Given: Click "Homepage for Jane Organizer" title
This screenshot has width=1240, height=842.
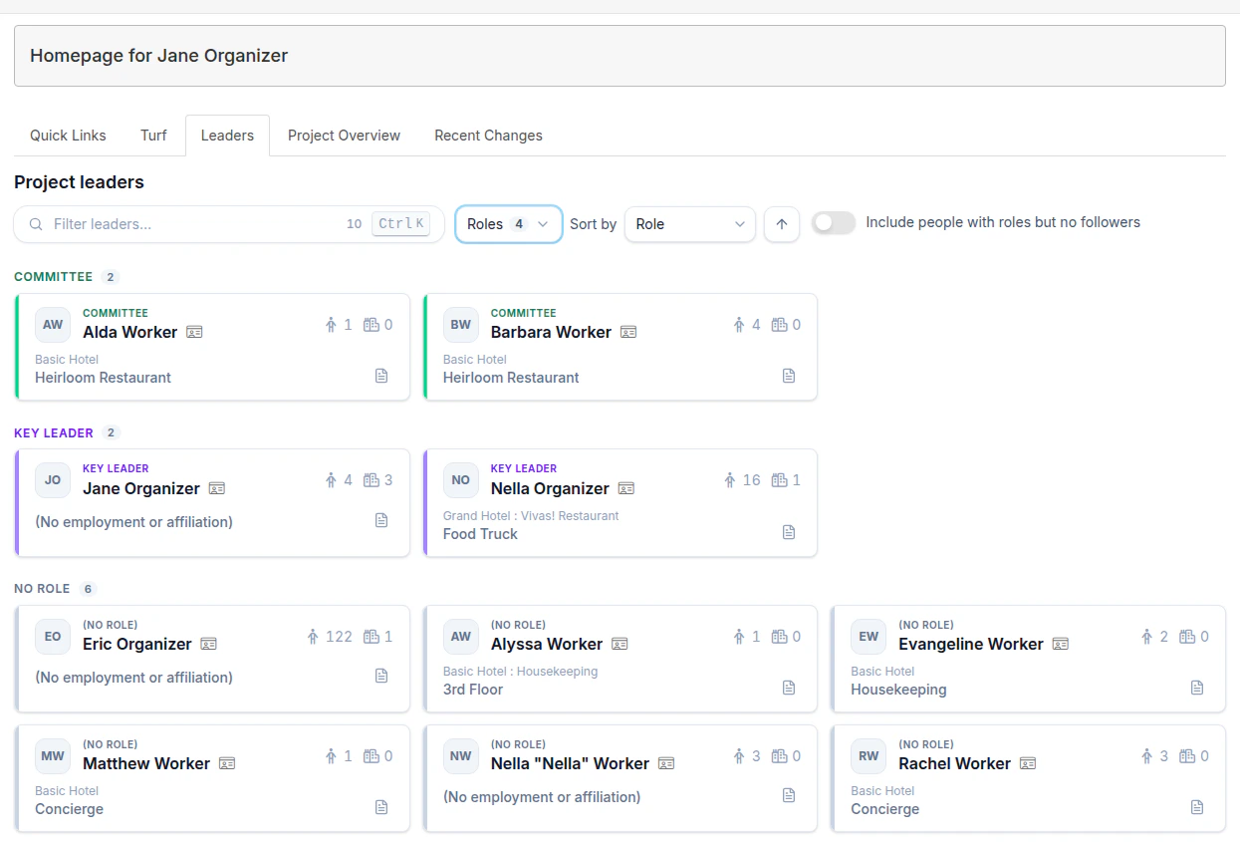Looking at the screenshot, I should [x=159, y=56].
